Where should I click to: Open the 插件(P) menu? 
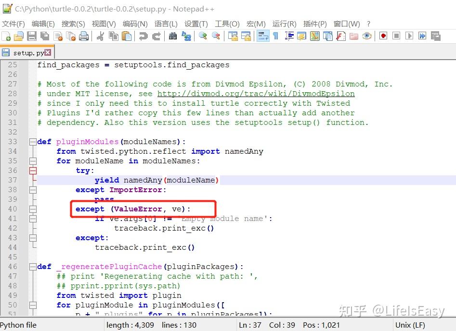[x=314, y=24]
